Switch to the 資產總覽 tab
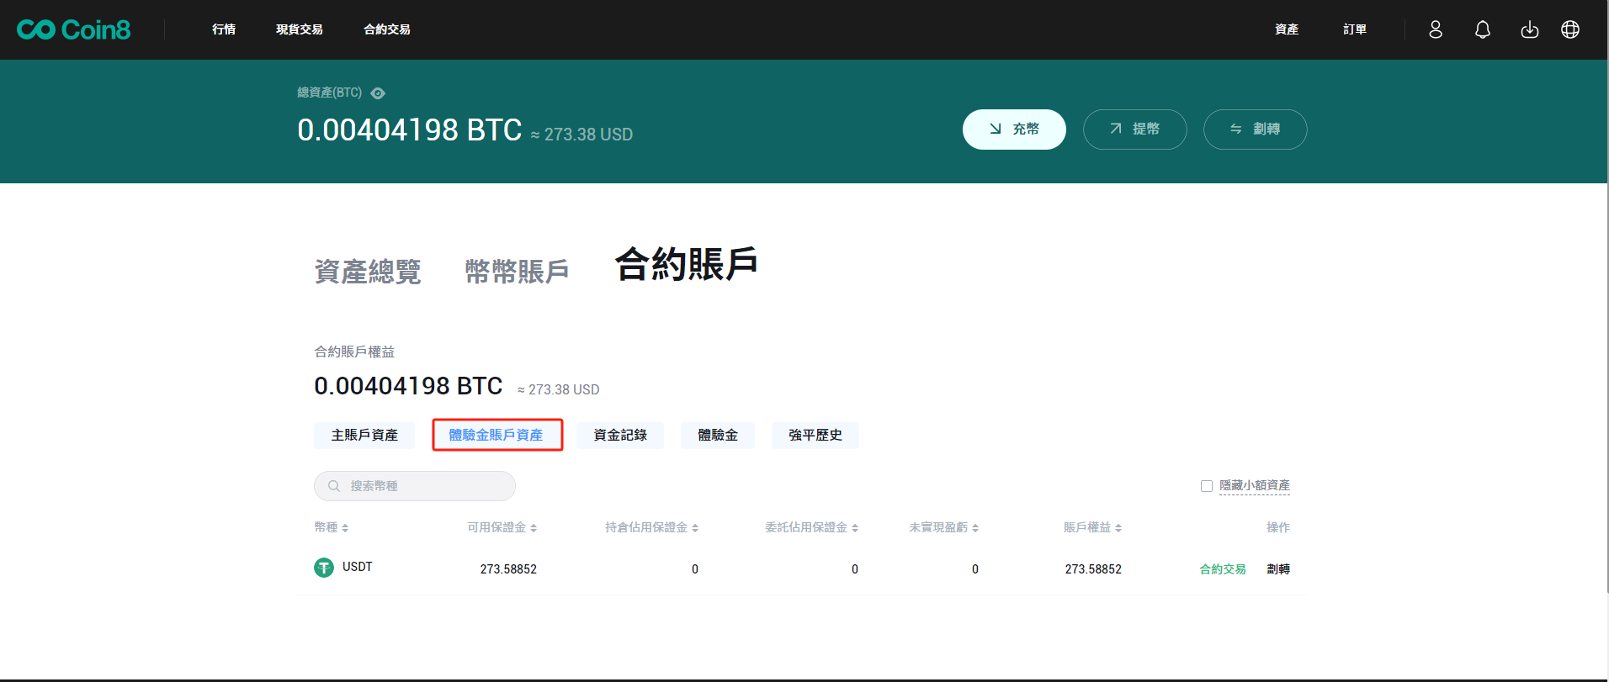The width and height of the screenshot is (1609, 682). (368, 272)
